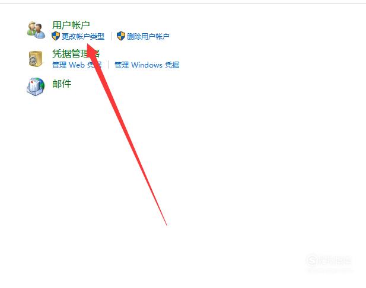Click the shield icon beside 更改帐户类型
This screenshot has height=288, width=366.
coord(56,36)
